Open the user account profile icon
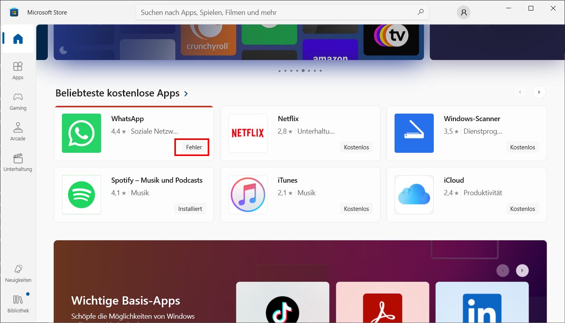The width and height of the screenshot is (565, 323). click(x=464, y=13)
